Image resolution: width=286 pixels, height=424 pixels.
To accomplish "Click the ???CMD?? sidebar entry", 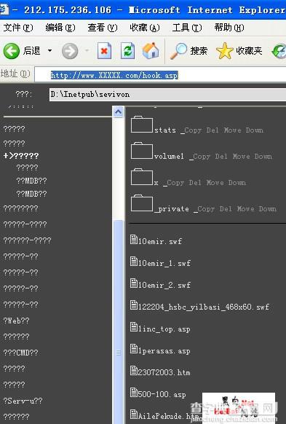I will 21,353.
